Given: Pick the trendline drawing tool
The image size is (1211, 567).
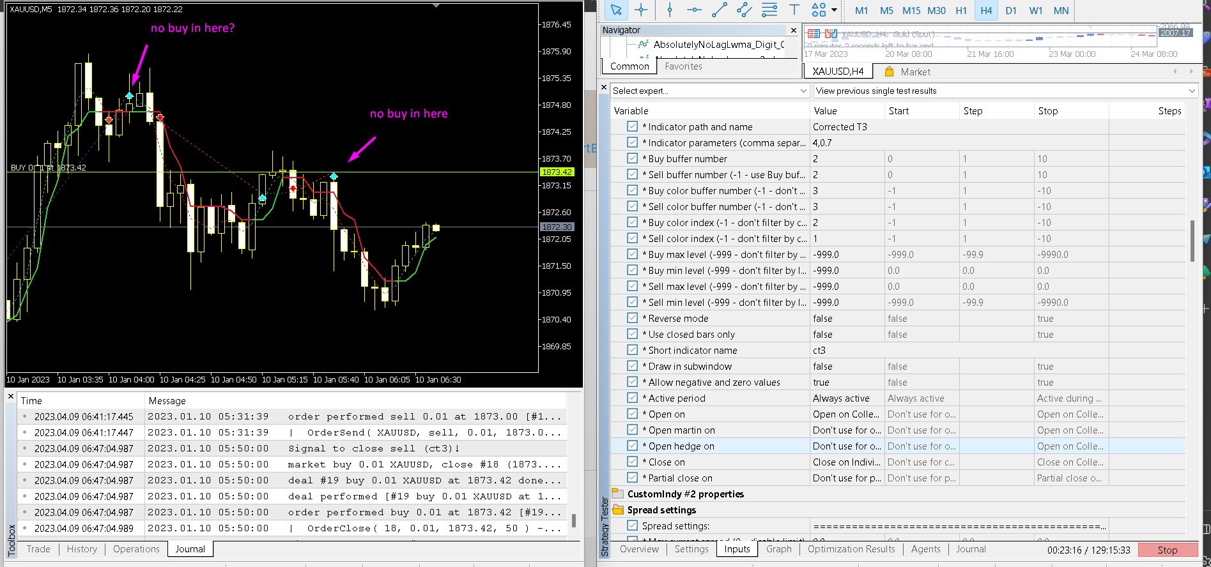Looking at the screenshot, I should (x=720, y=10).
